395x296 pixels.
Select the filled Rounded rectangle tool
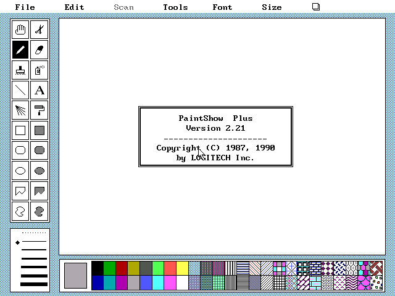coord(39,150)
